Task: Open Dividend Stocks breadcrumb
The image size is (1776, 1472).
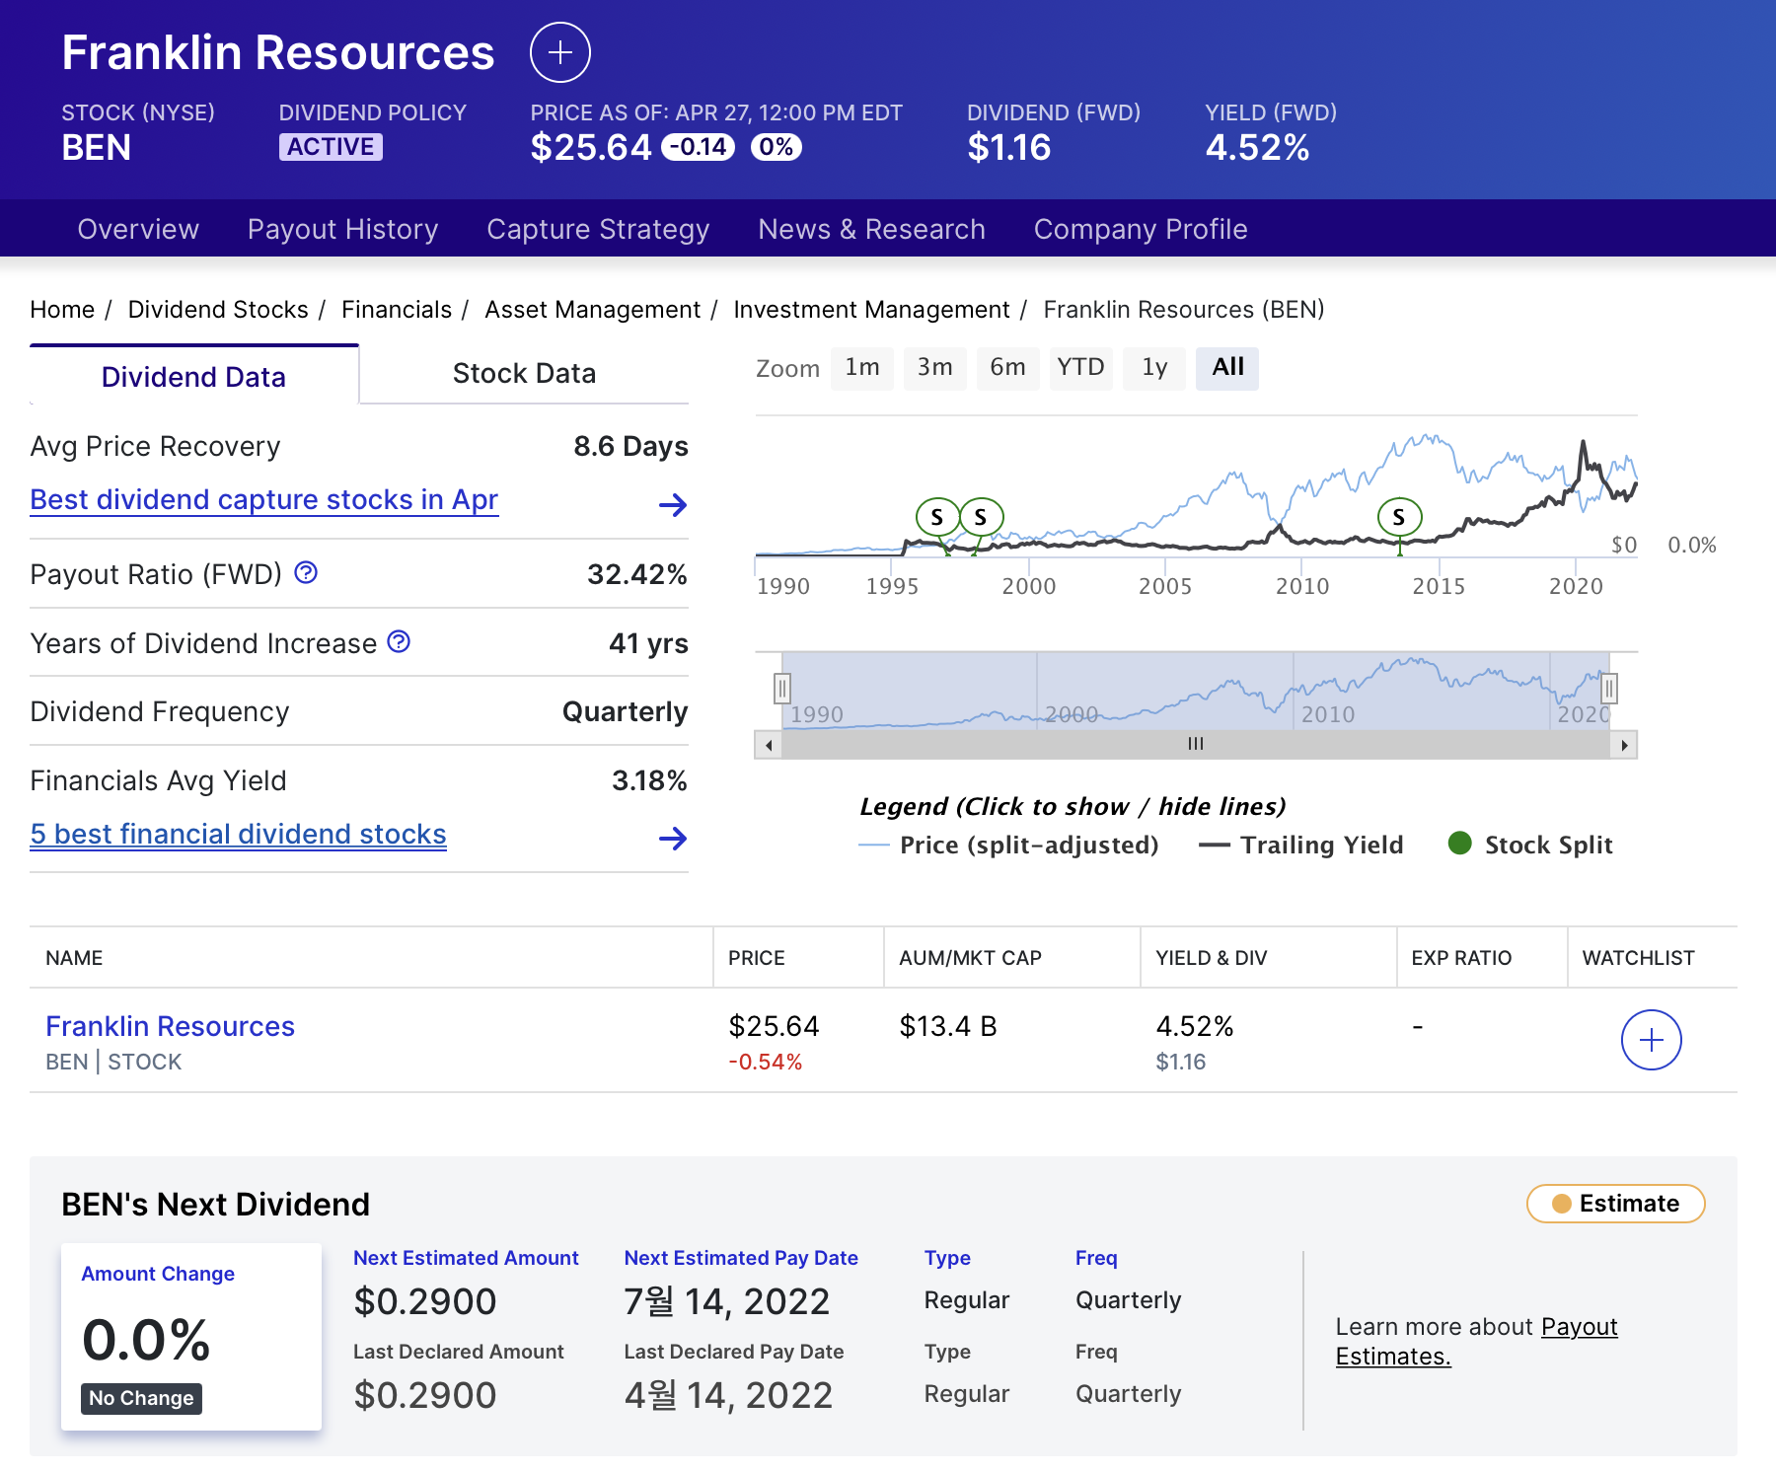Action: [x=218, y=310]
